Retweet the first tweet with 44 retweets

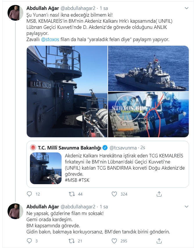(x=72, y=194)
